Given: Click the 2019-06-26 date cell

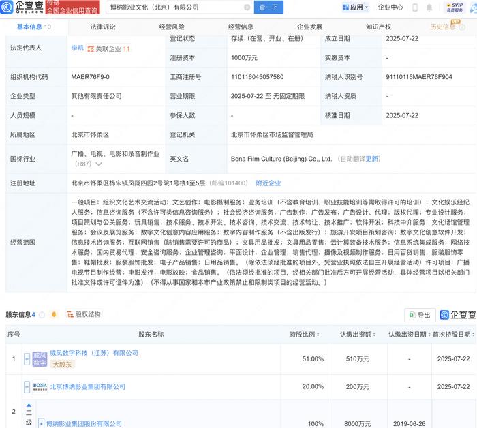Looking at the screenshot, I should click(409, 424).
